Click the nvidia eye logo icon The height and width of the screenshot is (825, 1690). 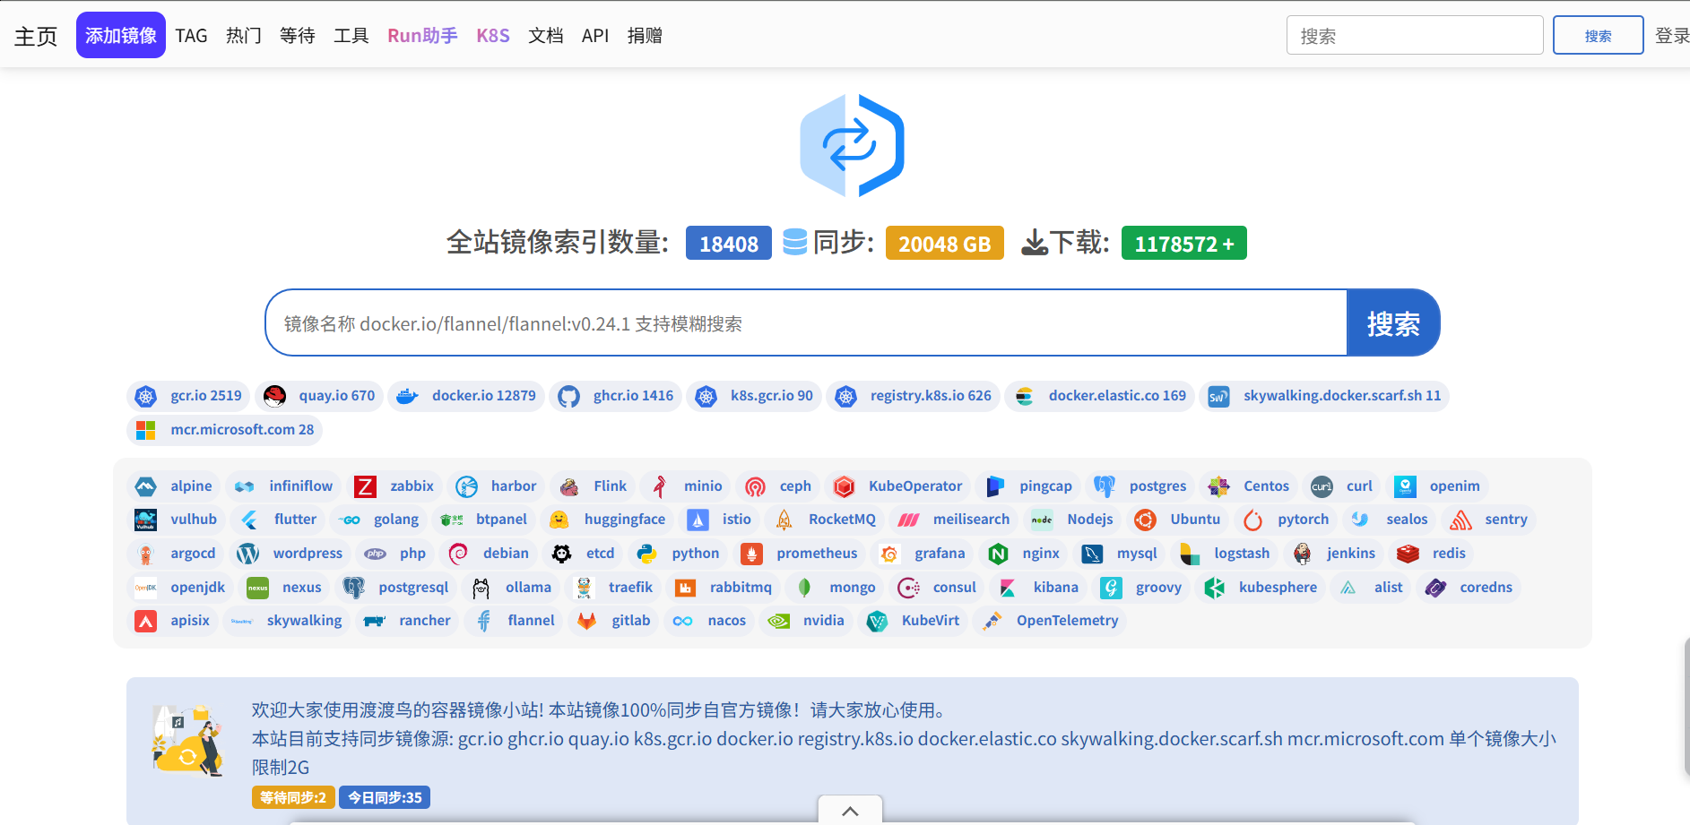[778, 621]
